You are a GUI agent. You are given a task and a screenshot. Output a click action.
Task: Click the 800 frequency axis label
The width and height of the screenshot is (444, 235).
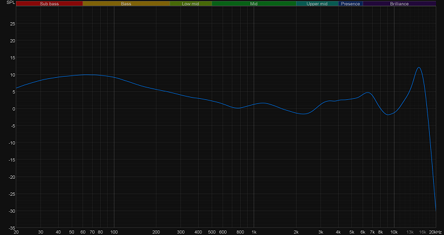pyautogui.click(x=240, y=232)
